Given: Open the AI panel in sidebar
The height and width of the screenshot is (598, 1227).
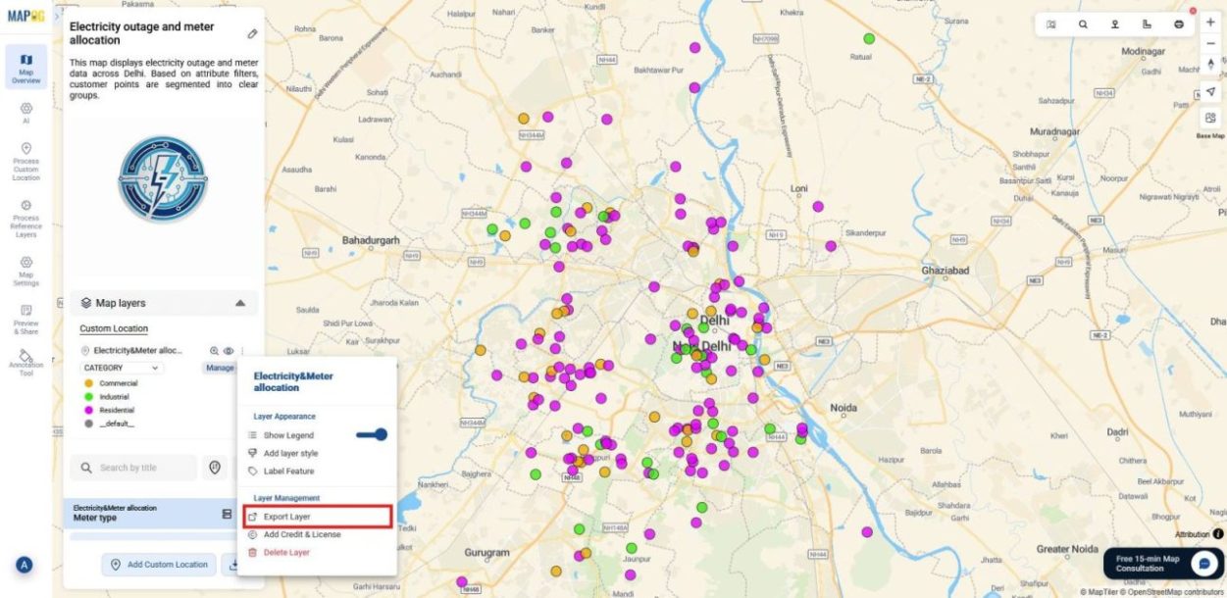Looking at the screenshot, I should tap(26, 112).
